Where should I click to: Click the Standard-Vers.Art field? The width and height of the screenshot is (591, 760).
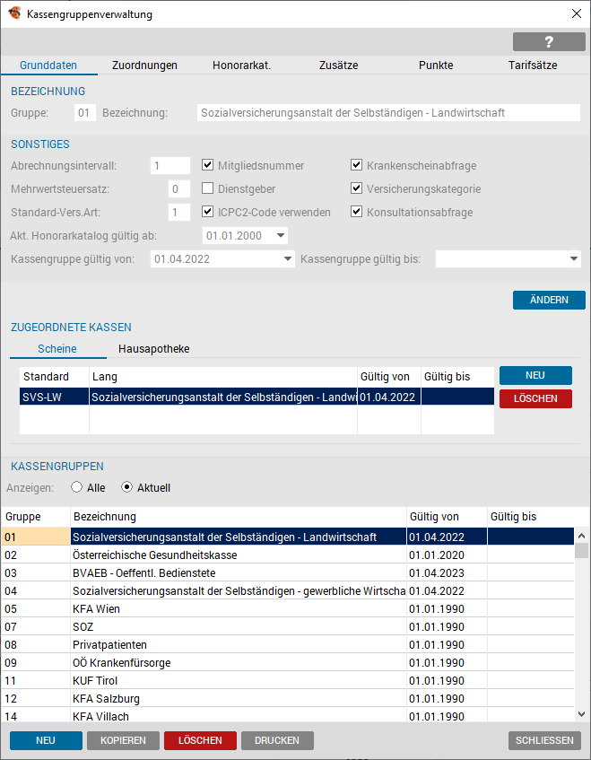pos(178,213)
